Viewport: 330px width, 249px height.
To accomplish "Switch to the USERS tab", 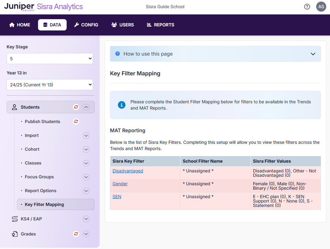I will point(123,25).
